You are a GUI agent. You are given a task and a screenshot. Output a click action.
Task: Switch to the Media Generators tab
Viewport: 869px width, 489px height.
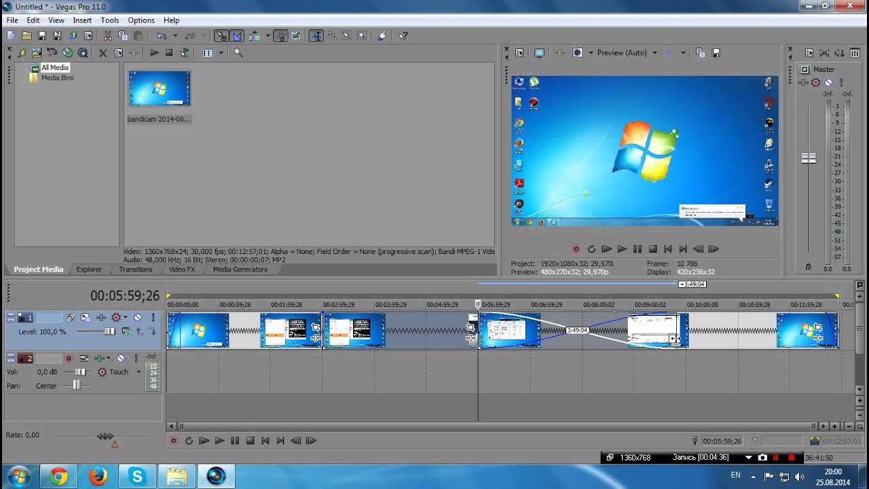click(x=240, y=270)
